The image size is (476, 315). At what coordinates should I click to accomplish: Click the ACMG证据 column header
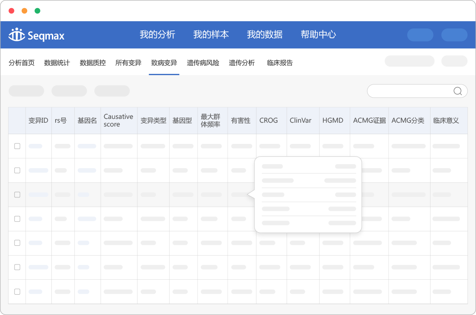click(x=369, y=121)
